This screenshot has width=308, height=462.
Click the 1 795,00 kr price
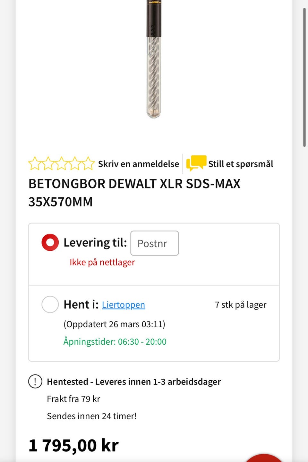(x=73, y=446)
